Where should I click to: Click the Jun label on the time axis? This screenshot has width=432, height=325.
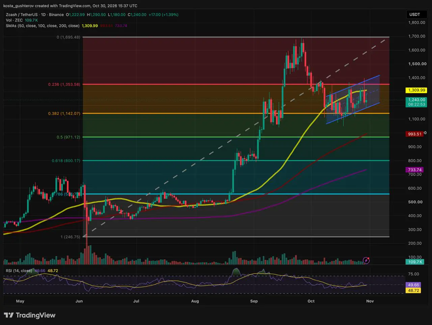click(79, 301)
